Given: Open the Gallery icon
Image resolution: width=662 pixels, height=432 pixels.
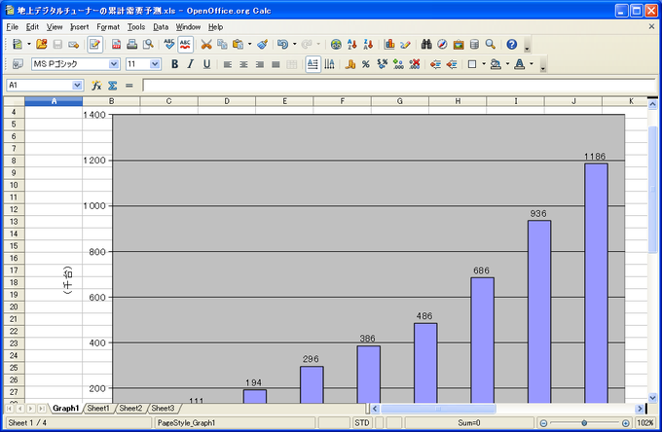Looking at the screenshot, I should tap(459, 44).
